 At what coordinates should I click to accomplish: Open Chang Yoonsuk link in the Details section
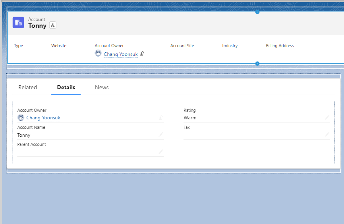pos(43,118)
